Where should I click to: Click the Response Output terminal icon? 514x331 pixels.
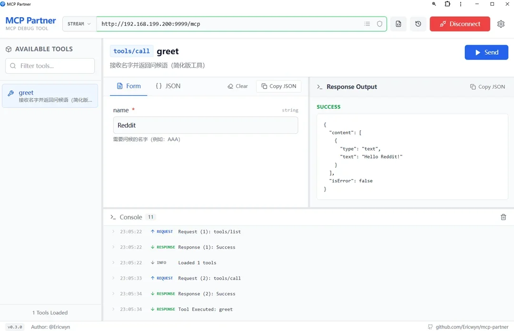pyautogui.click(x=320, y=87)
